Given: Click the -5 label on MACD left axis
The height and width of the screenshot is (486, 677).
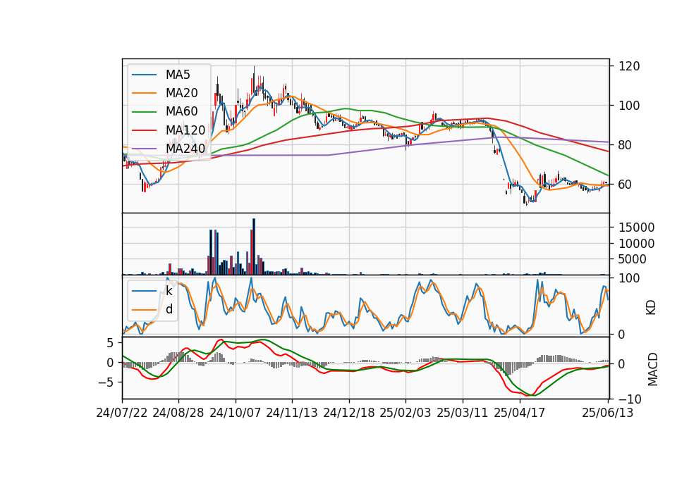Looking at the screenshot, I should click(105, 382).
